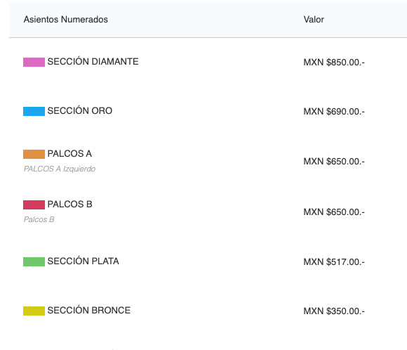Click the Valor column header
Viewport: 407px width, 350px height.
tap(314, 20)
